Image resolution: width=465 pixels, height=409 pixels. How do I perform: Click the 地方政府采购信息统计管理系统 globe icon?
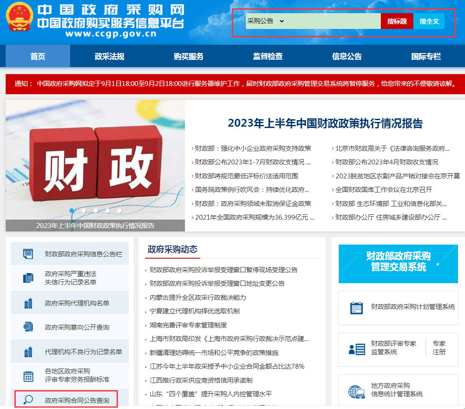tap(356, 391)
